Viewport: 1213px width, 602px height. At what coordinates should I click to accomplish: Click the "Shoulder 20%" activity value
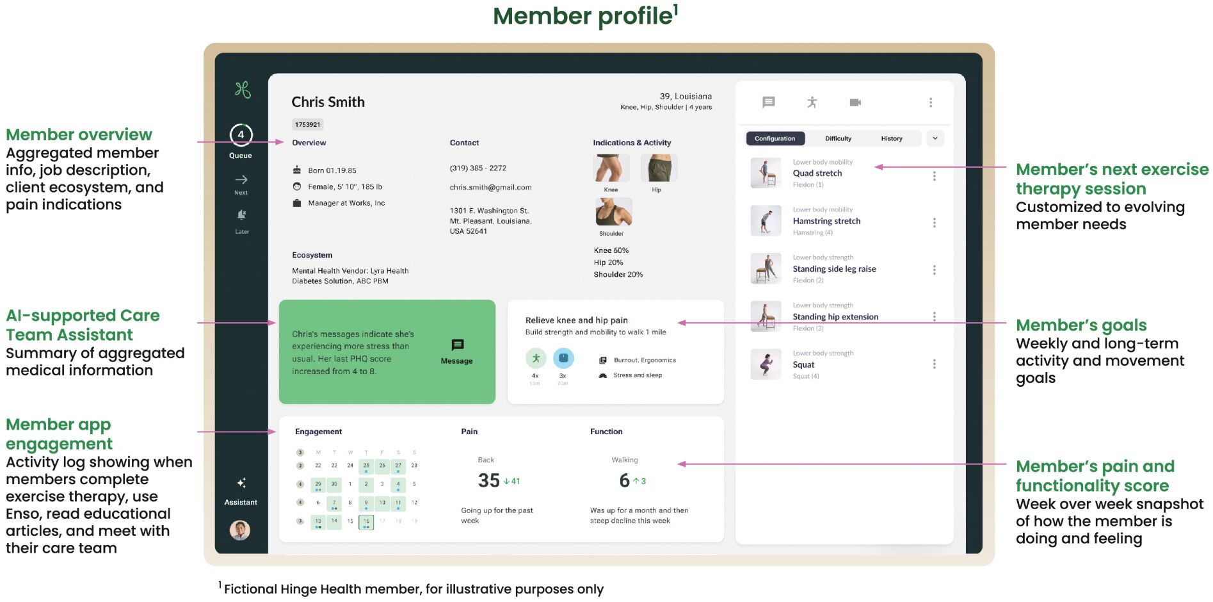pyautogui.click(x=618, y=275)
